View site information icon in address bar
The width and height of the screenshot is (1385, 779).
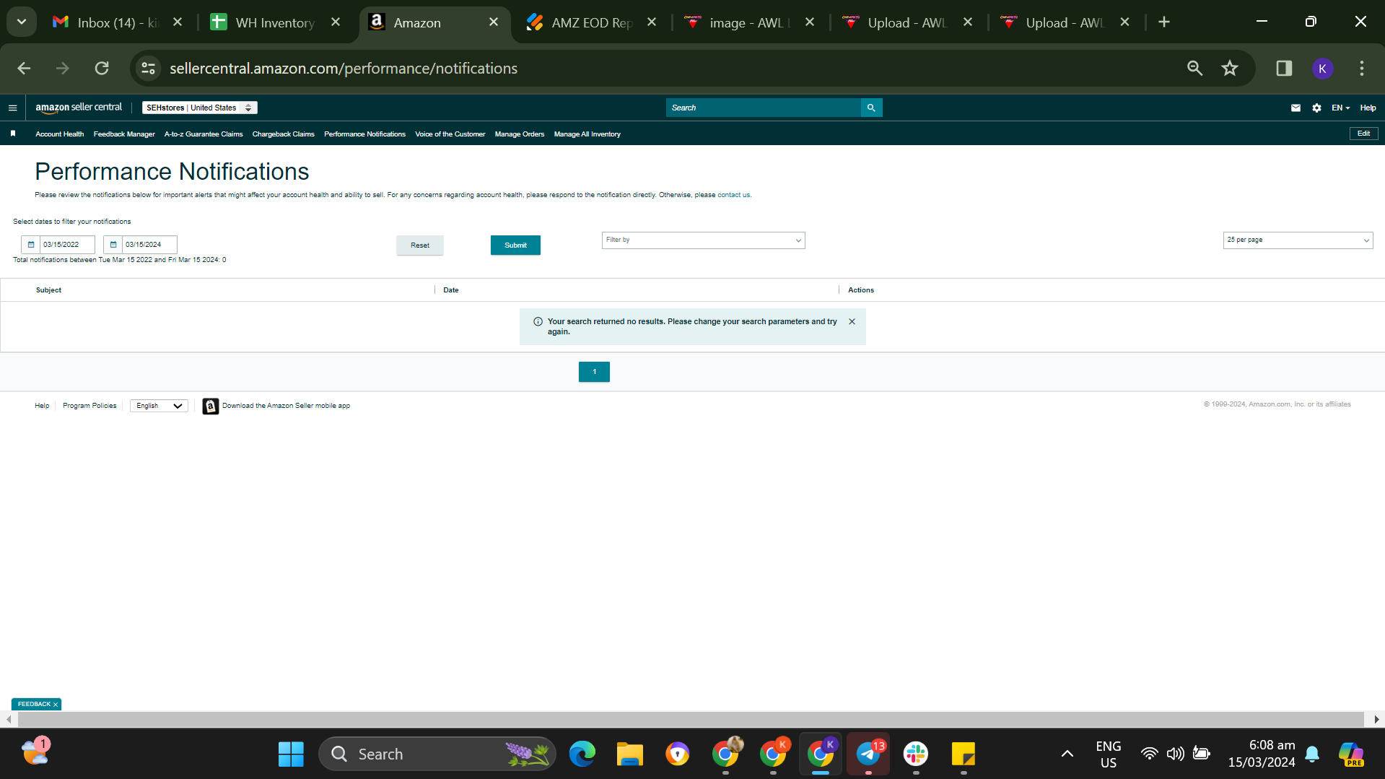[x=148, y=69]
